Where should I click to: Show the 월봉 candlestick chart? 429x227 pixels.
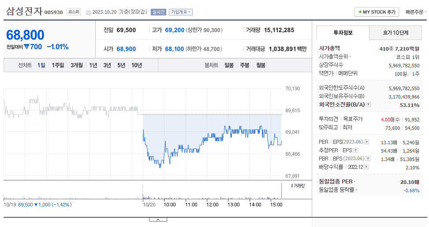point(261,65)
